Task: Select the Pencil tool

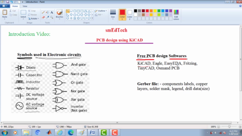Action: pos(43,12)
